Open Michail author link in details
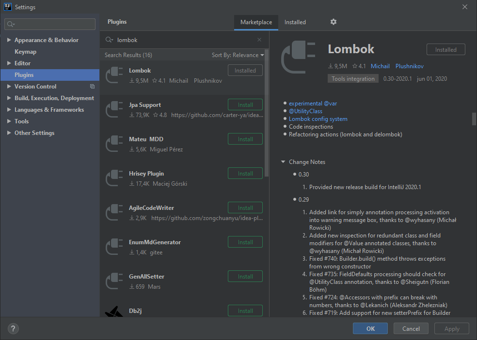 point(380,66)
